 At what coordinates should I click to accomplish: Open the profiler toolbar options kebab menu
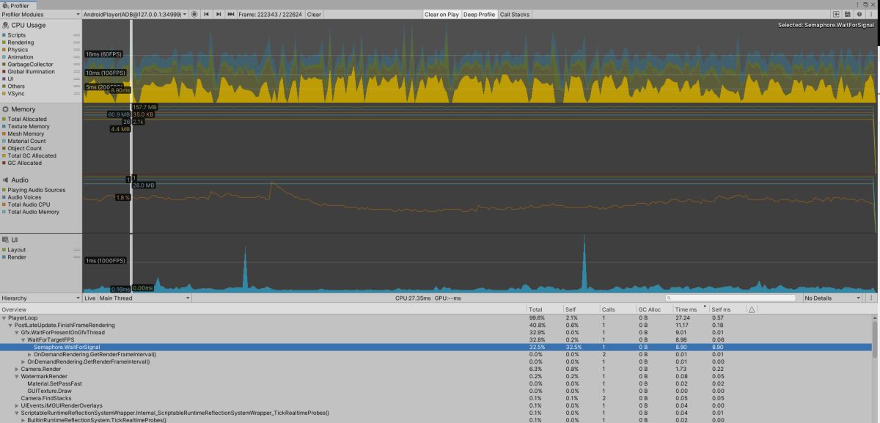[872, 14]
